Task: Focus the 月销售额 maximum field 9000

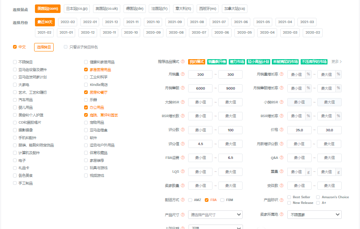Action: coord(230,88)
